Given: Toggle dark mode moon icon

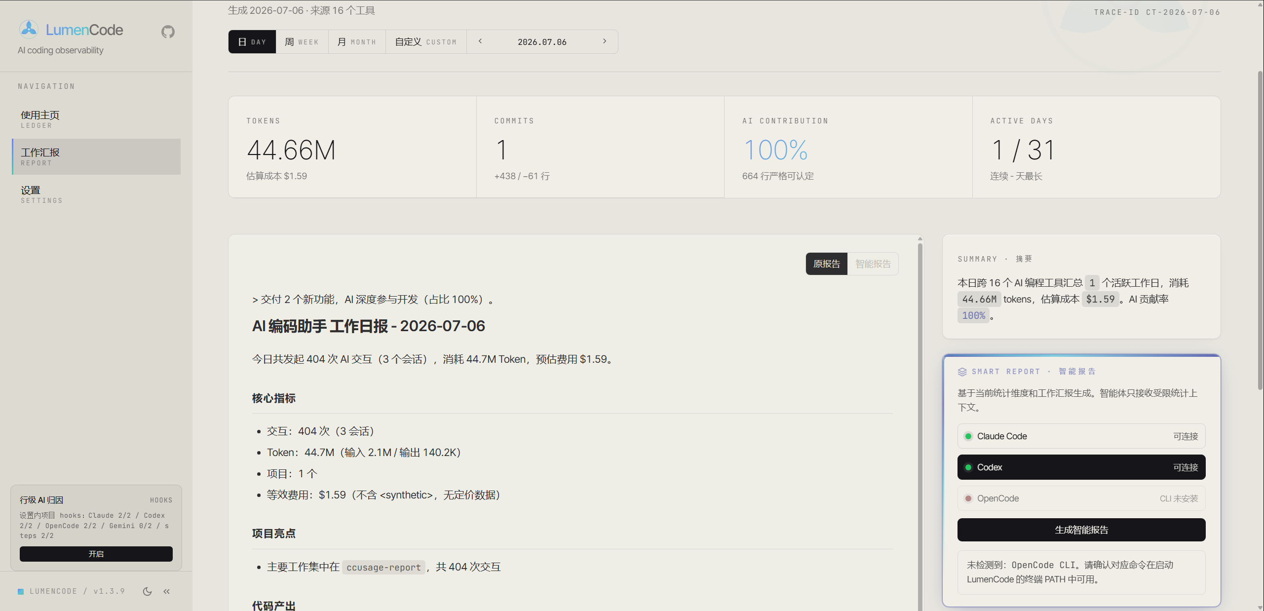Looking at the screenshot, I should point(147,591).
